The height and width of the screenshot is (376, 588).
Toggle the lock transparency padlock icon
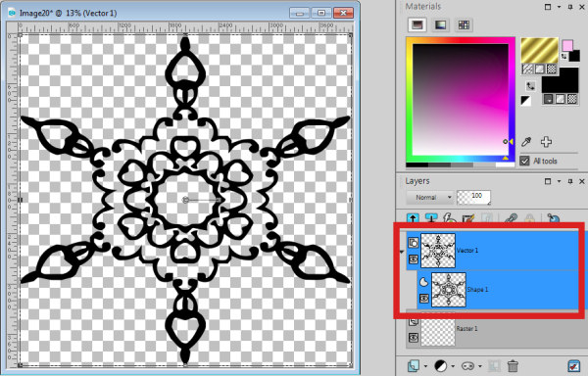pyautogui.click(x=529, y=218)
